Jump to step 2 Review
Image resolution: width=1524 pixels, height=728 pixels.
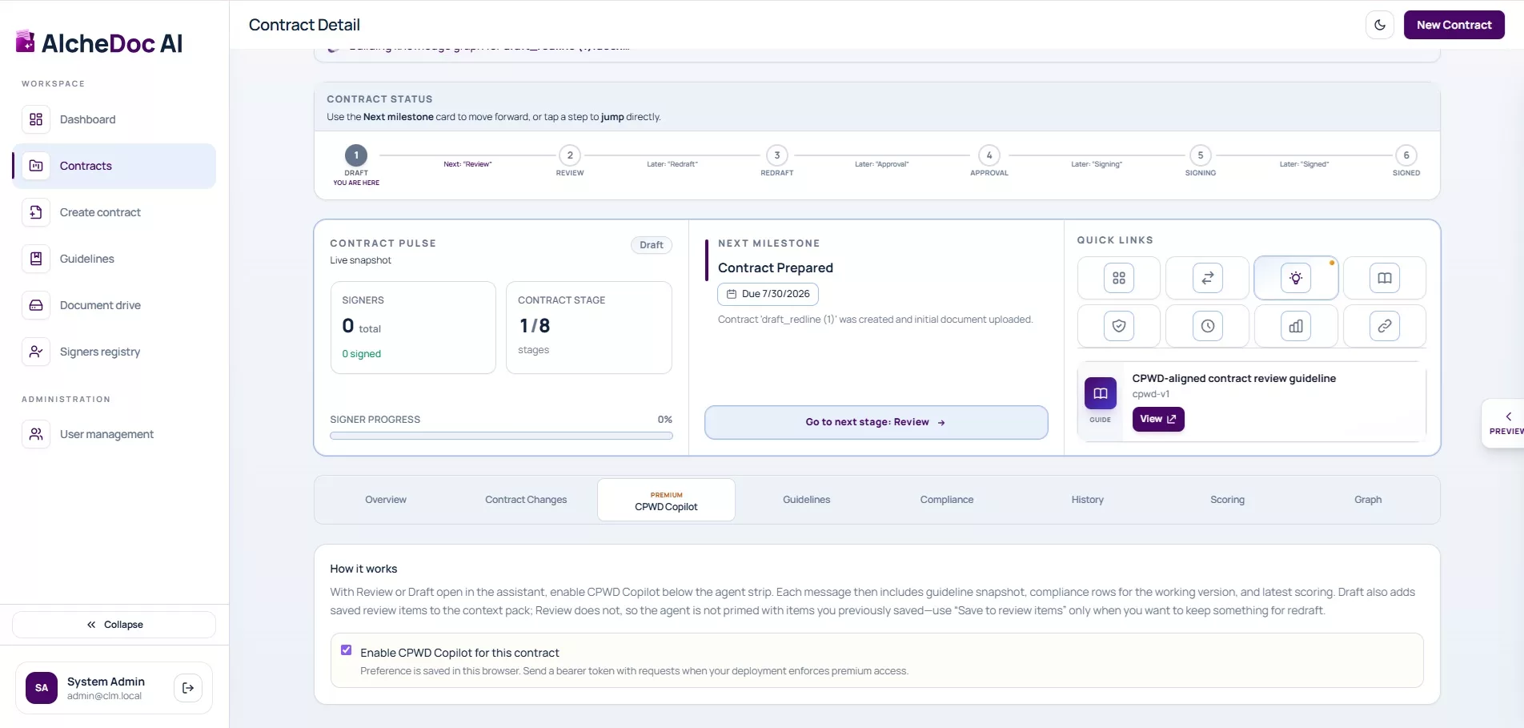[570, 155]
